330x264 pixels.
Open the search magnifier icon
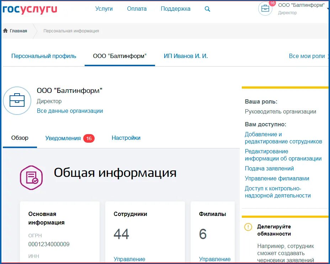coord(207,9)
